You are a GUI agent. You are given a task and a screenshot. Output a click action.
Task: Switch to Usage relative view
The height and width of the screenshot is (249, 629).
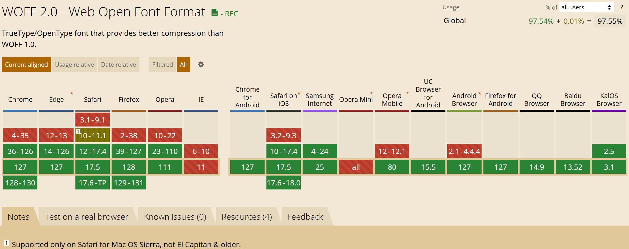[74, 64]
